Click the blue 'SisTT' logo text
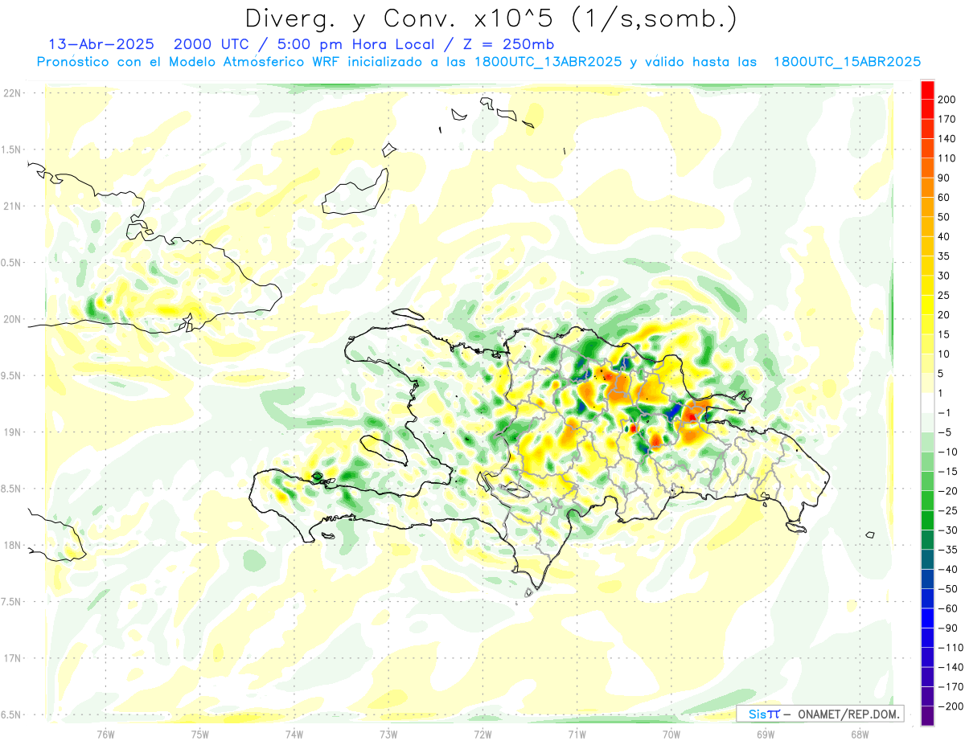Image resolution: width=965 pixels, height=745 pixels. tap(764, 714)
